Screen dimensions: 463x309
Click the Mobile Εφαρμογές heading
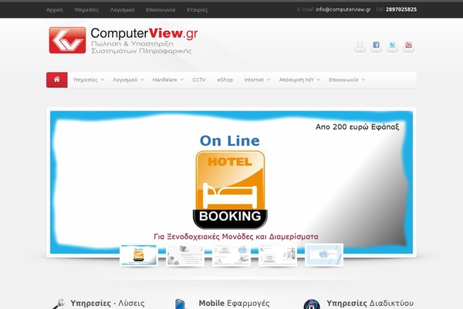[234, 304]
